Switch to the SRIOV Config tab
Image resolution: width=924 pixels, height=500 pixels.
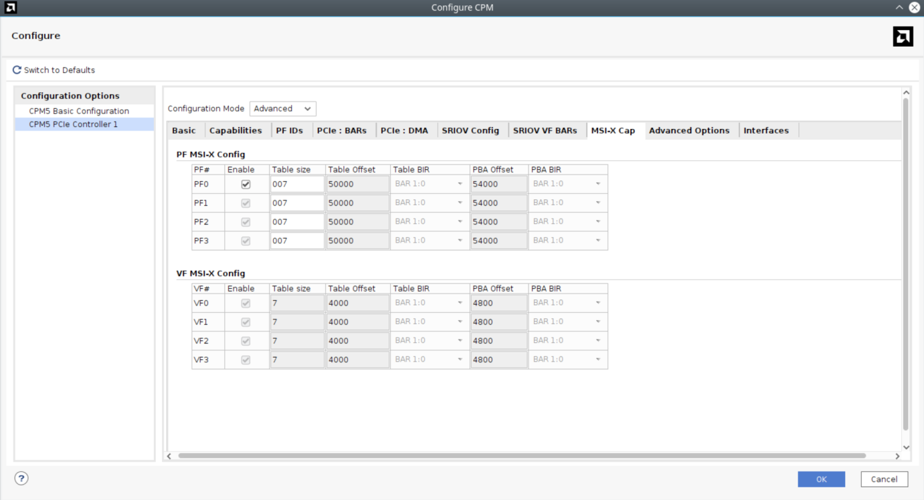(470, 131)
